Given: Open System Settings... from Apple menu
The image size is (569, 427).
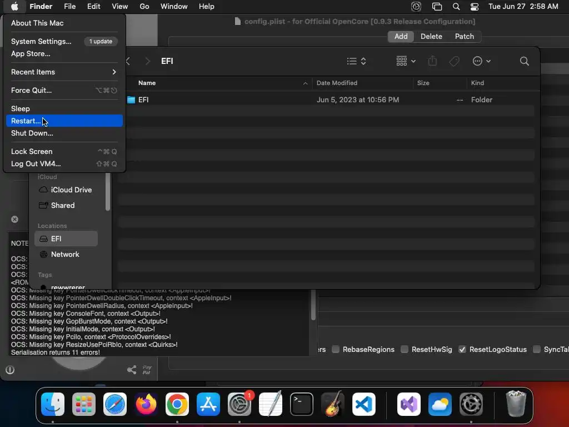Looking at the screenshot, I should 64,41.
